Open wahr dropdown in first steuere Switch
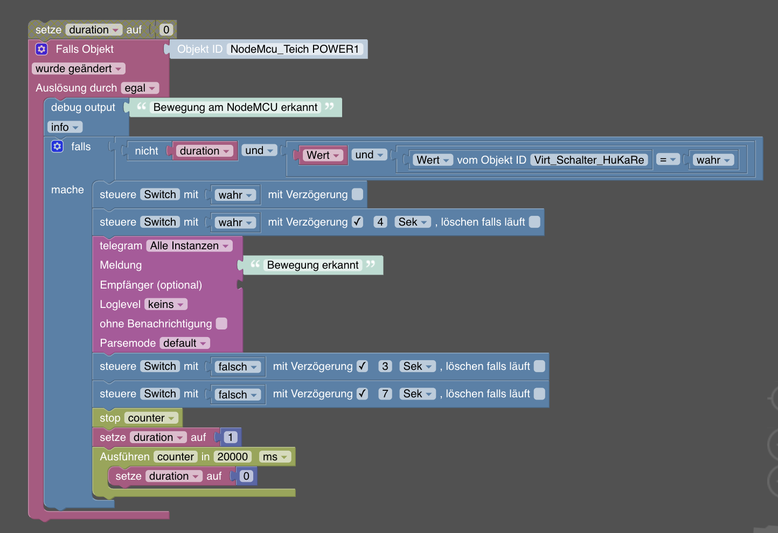This screenshot has height=533, width=778. [235, 195]
